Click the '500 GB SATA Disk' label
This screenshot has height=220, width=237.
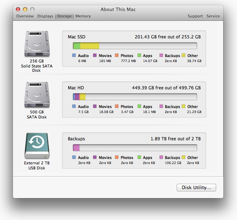pos(37,114)
